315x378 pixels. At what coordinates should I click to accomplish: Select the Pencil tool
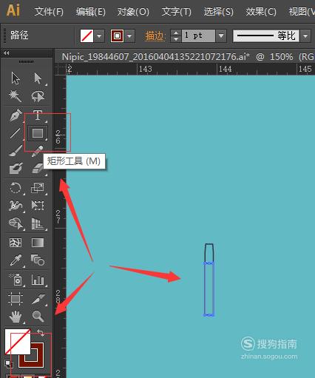click(x=38, y=151)
